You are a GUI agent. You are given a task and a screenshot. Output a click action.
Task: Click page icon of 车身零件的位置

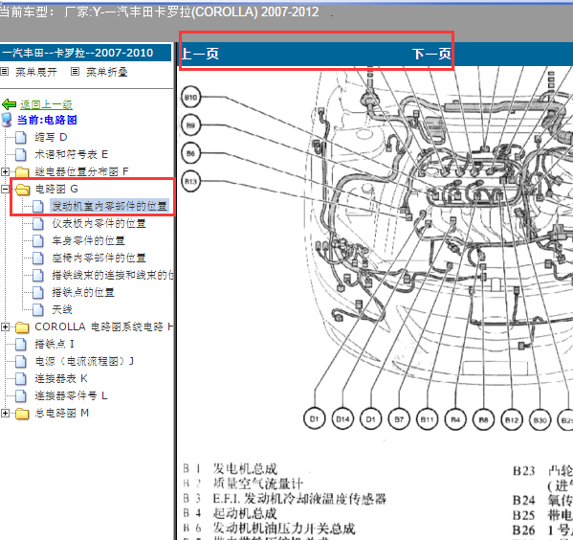[38, 240]
